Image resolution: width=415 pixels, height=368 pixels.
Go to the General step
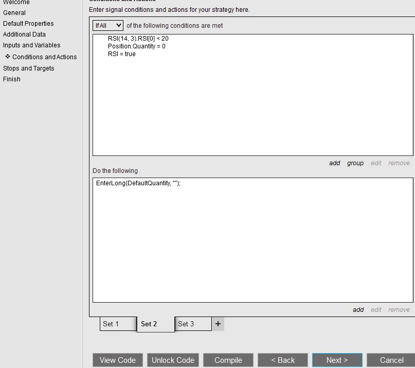(x=14, y=13)
